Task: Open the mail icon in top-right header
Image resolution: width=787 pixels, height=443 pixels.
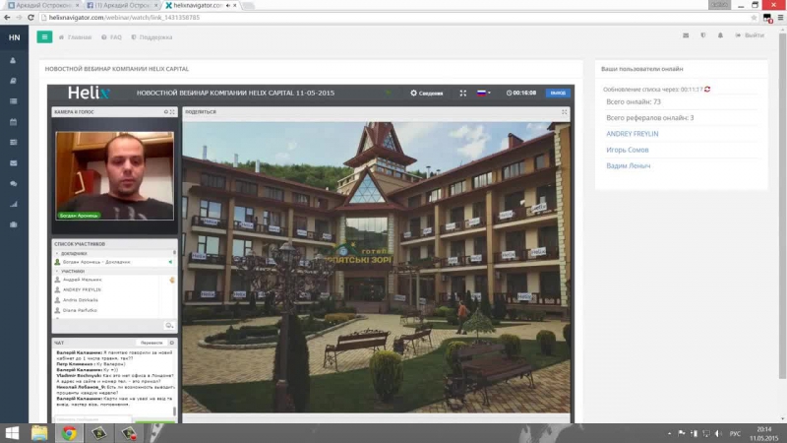Action: click(x=686, y=35)
